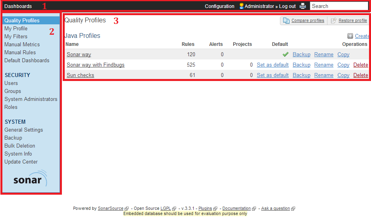The width and height of the screenshot is (371, 219).
Task: Open Ask a question footer link
Action: coord(276,208)
